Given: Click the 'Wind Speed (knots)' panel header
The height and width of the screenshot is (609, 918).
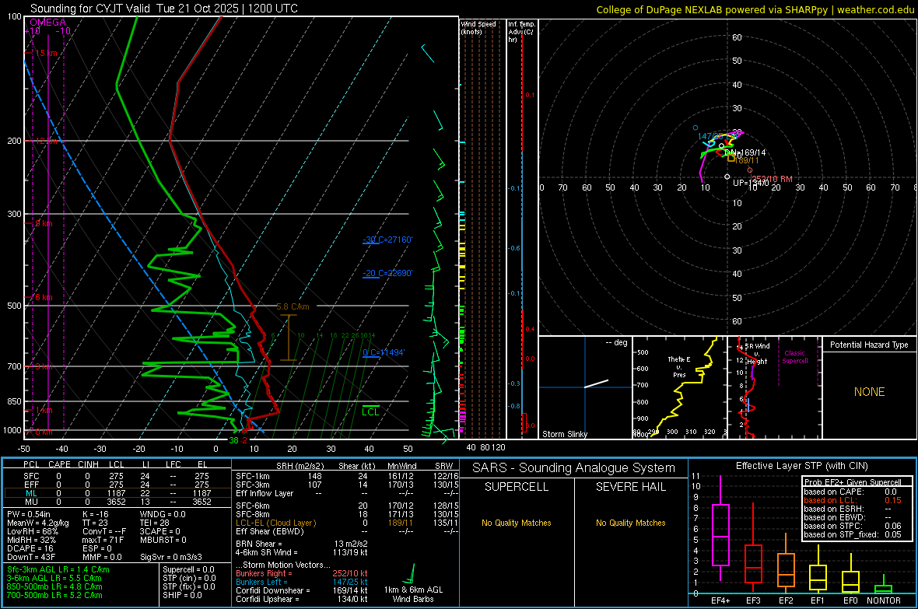Looking at the screenshot, I should coord(478,27).
